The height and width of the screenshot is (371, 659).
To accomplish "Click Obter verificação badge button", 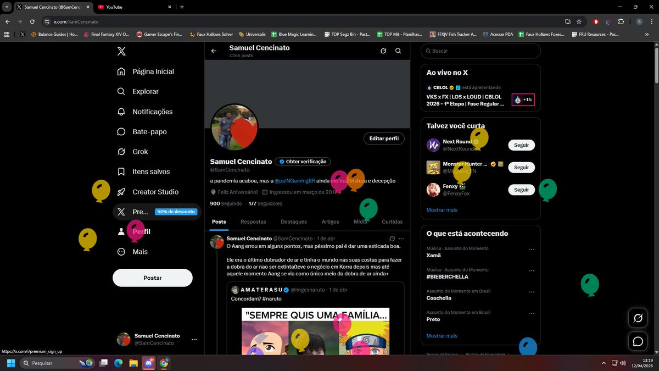I will [303, 162].
